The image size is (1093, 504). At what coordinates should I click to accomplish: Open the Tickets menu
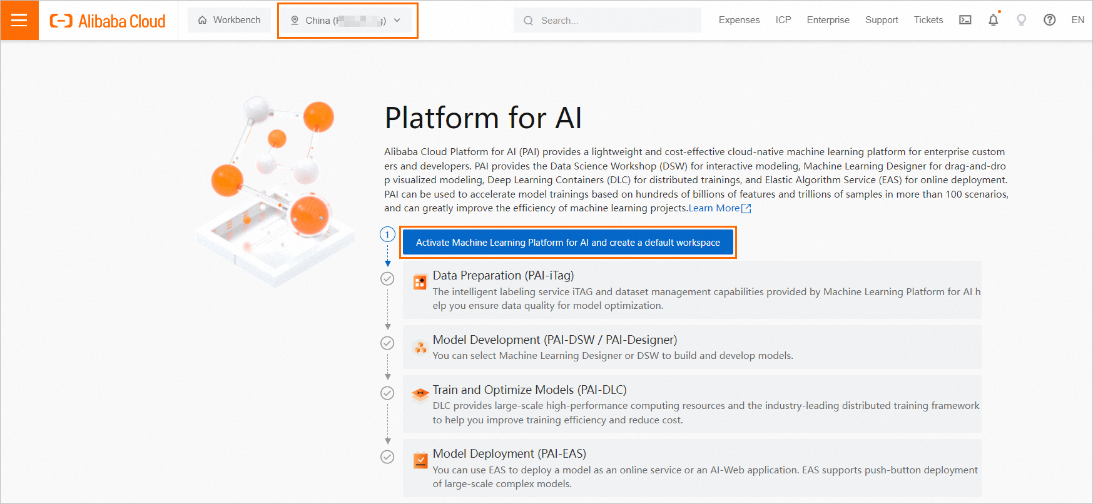coord(928,20)
